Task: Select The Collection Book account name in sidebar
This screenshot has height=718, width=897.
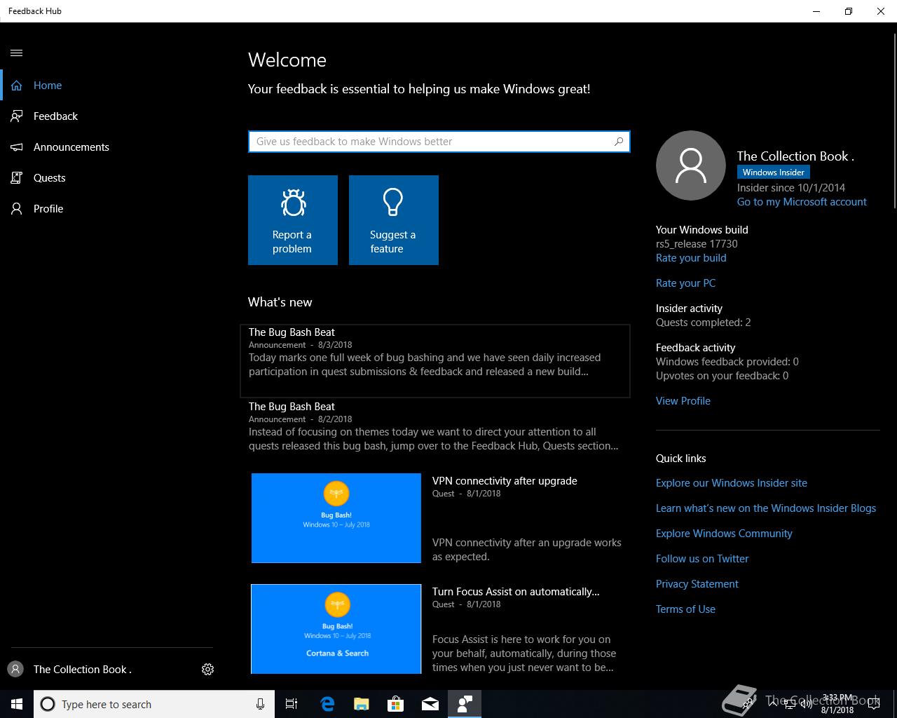Action: tap(83, 670)
